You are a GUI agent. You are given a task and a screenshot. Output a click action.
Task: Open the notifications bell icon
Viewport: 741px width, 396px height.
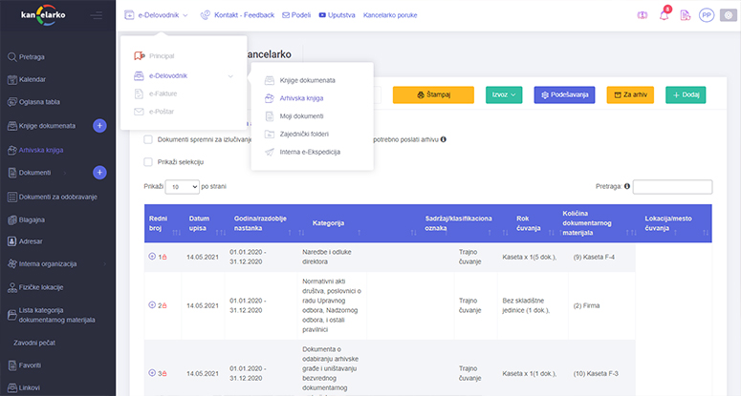click(x=664, y=15)
